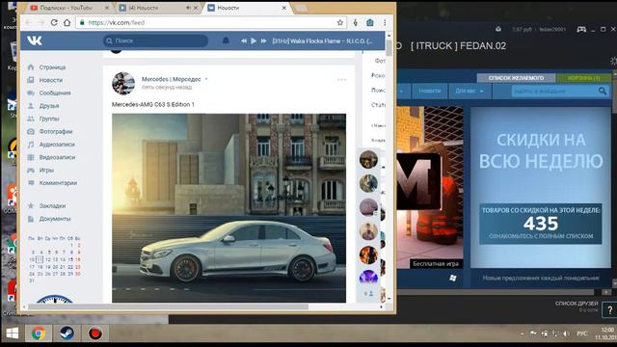
Task: Open the 435 discounted items banner in Steam
Action: pyautogui.click(x=540, y=224)
